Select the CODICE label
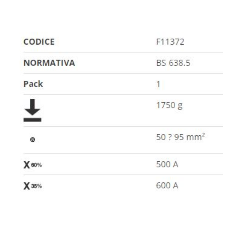Image resolution: width=233 pixels, height=233 pixels. (39, 42)
